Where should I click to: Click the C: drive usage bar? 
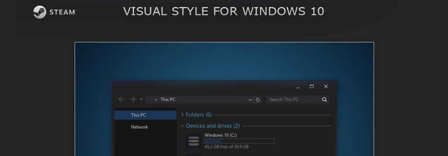[239, 141]
